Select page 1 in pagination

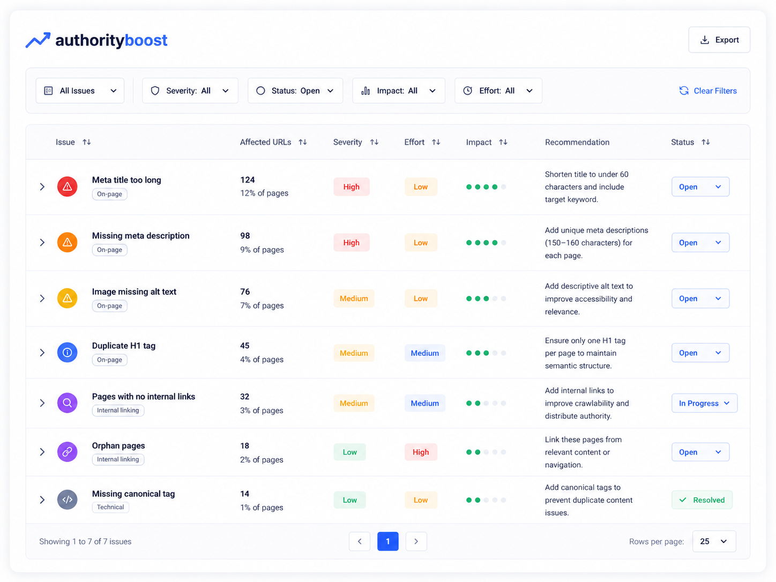point(388,541)
